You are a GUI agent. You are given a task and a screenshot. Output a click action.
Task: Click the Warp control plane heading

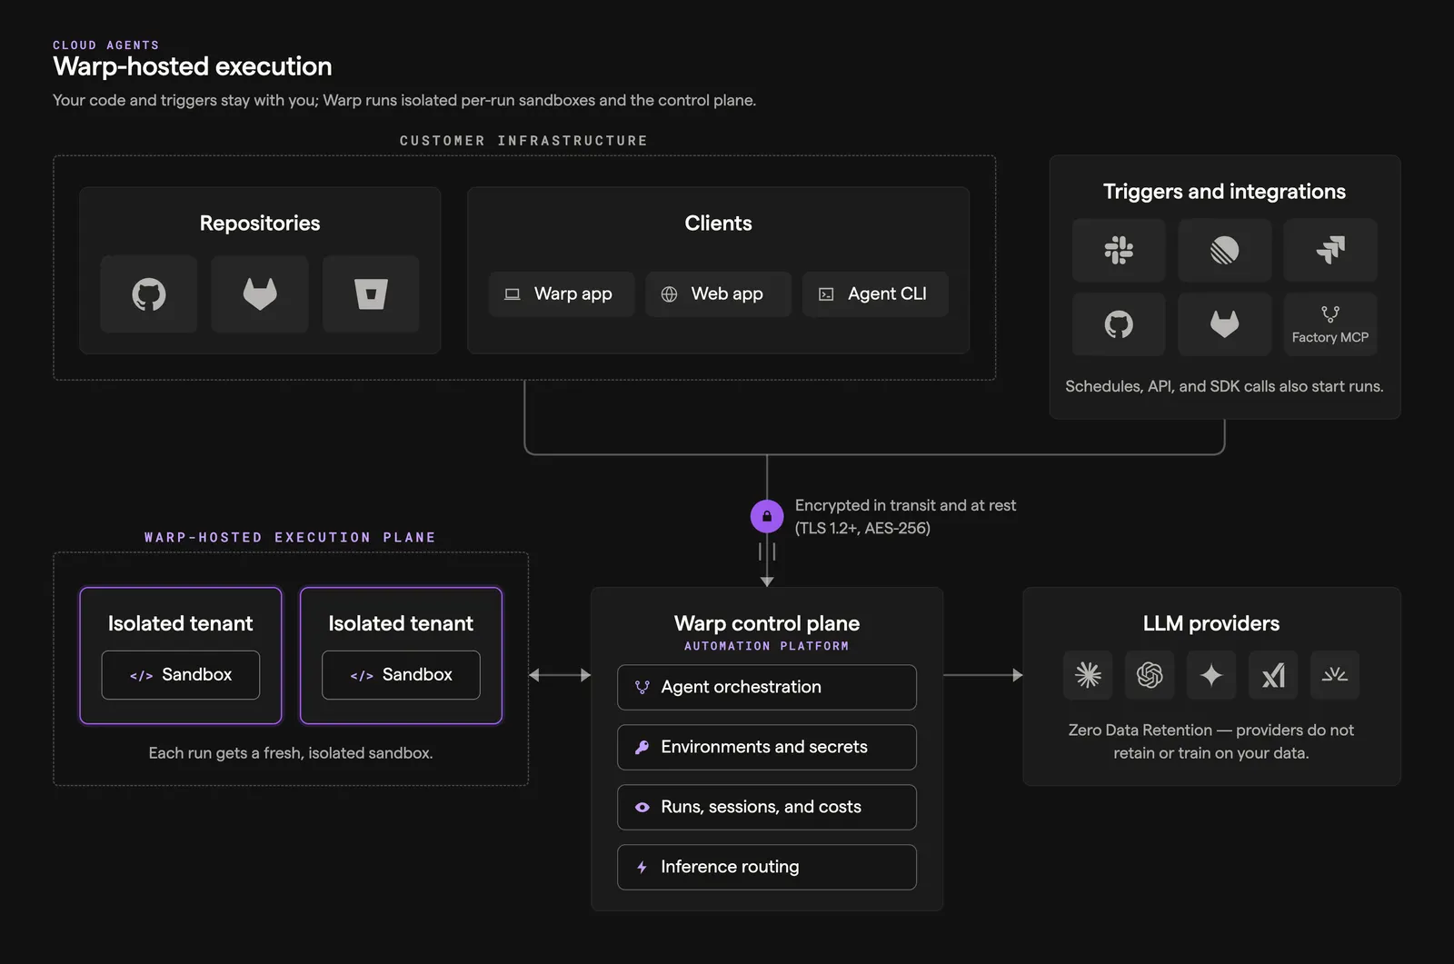tap(767, 623)
